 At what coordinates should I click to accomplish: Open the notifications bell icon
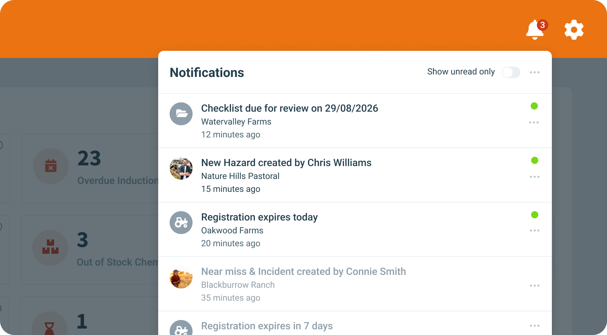click(535, 29)
